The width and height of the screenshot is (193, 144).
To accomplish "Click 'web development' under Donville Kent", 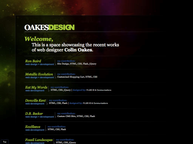I will coord(35,103).
